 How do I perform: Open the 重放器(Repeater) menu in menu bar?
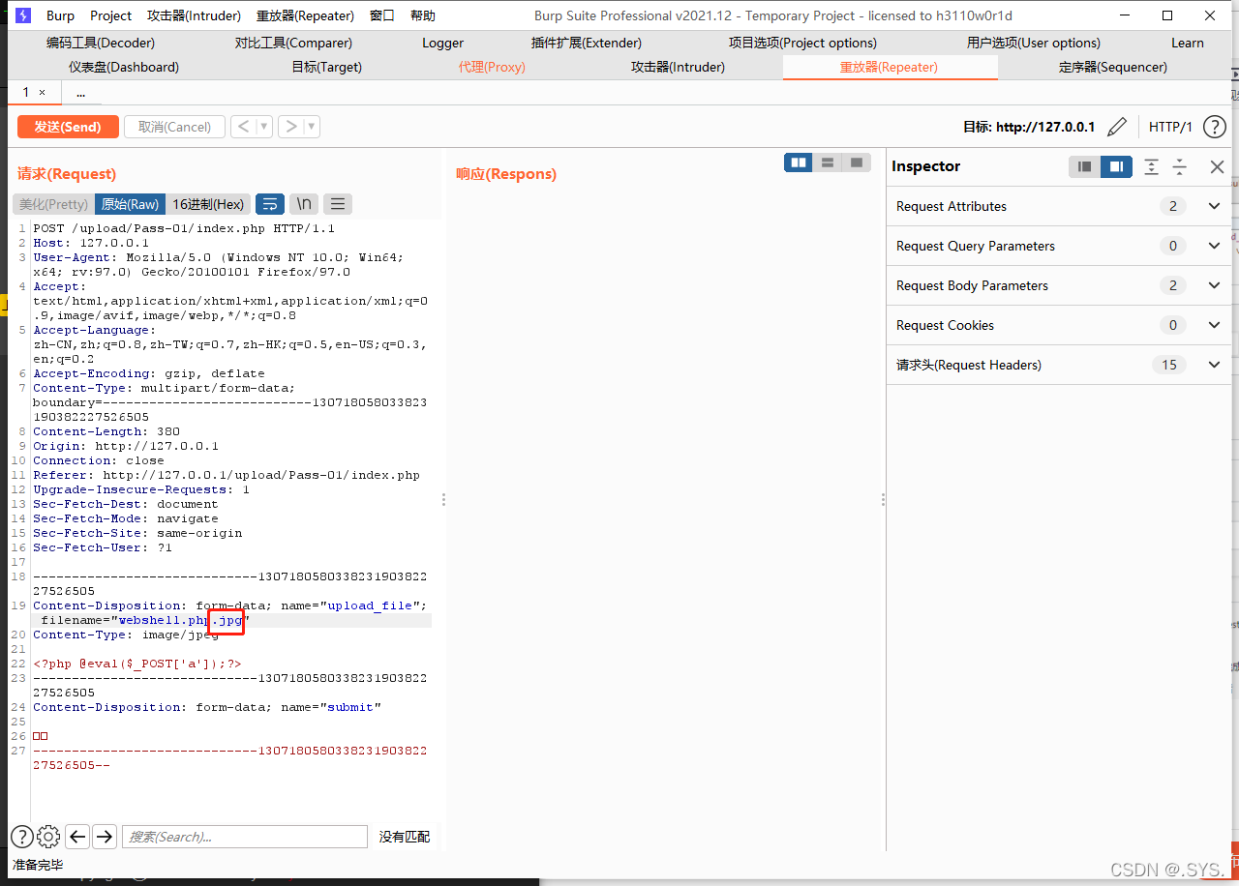click(x=305, y=15)
